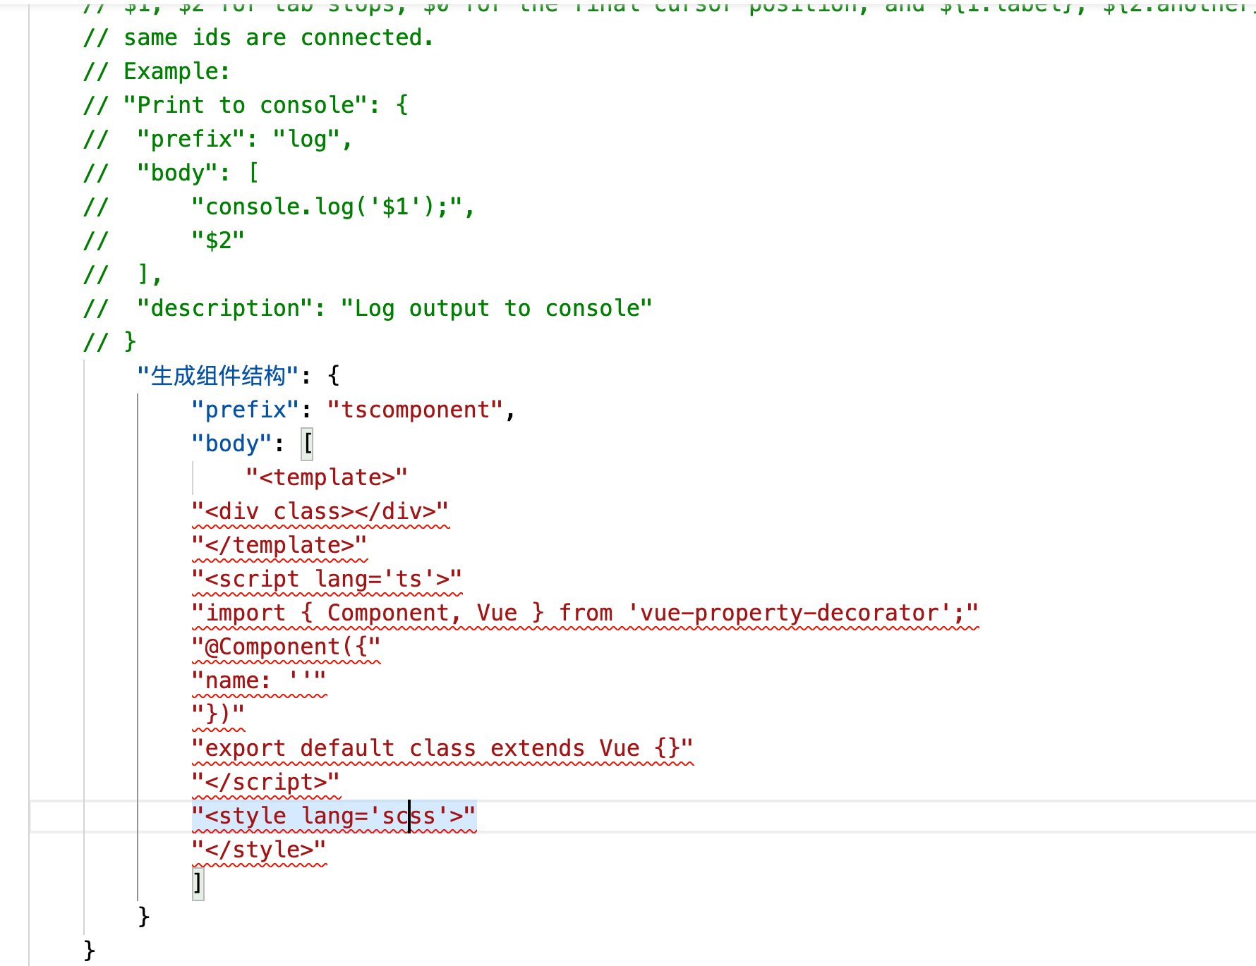The image size is (1256, 966).
Task: Click the commented "// }" line
Action: tap(109, 342)
